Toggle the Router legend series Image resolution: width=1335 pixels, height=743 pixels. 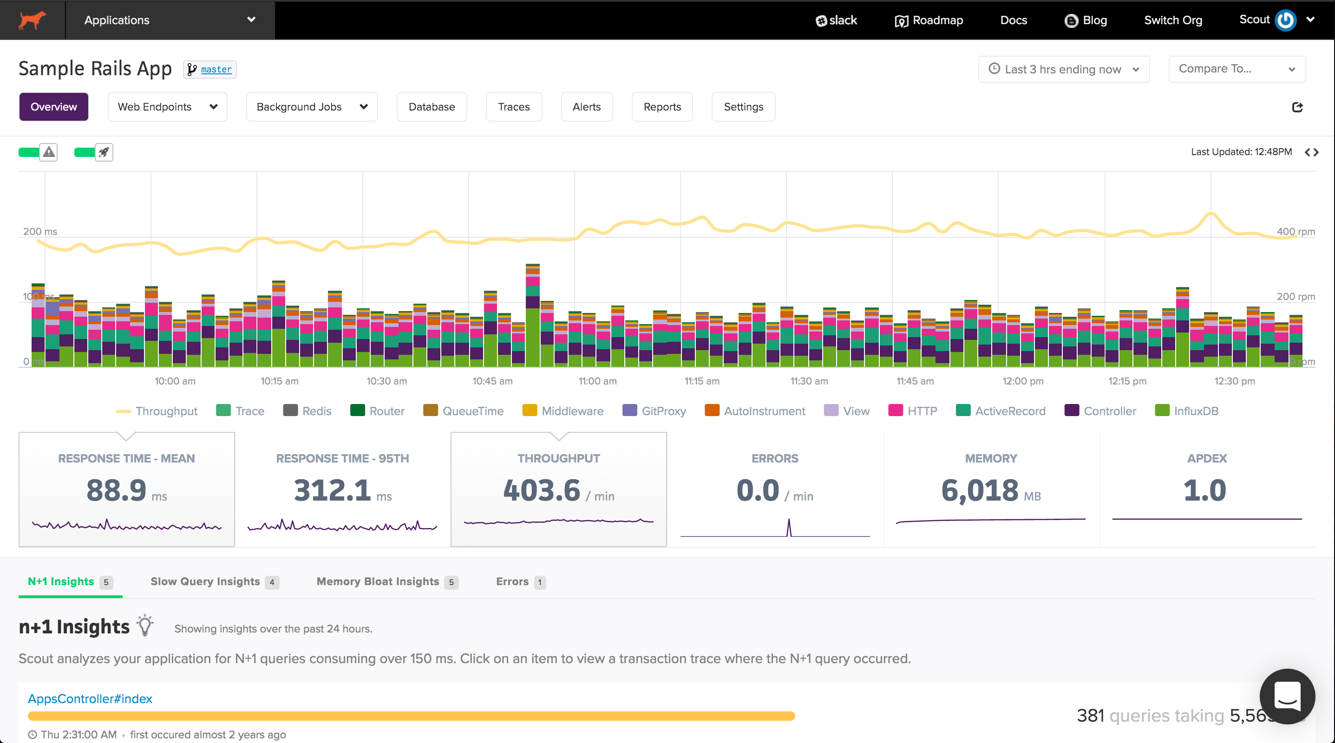(377, 411)
